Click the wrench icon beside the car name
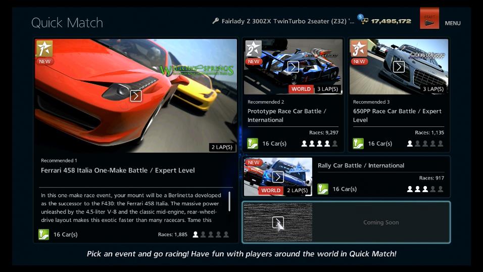Viewport: 483px width, 272px height. (x=216, y=21)
